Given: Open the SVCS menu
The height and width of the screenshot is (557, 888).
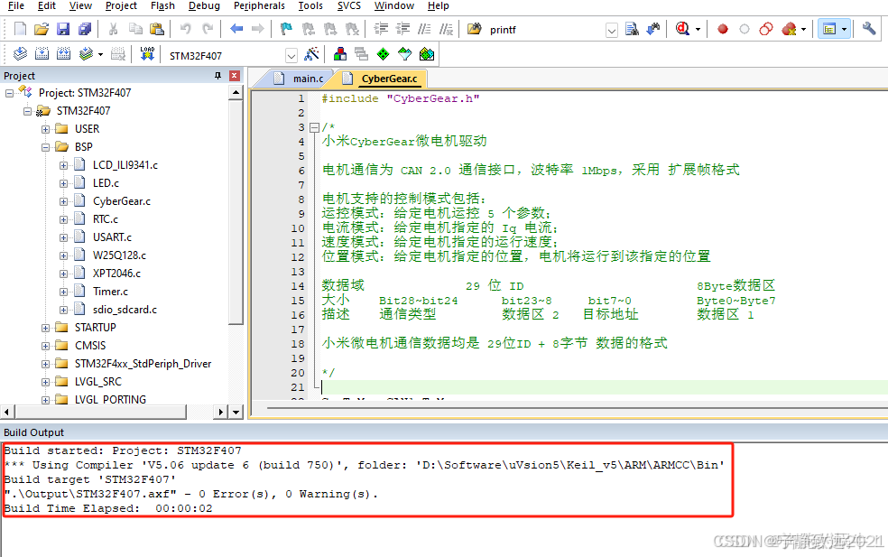Looking at the screenshot, I should tap(349, 5).
